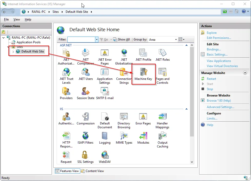Open the SSL Settings feature

click(x=85, y=157)
